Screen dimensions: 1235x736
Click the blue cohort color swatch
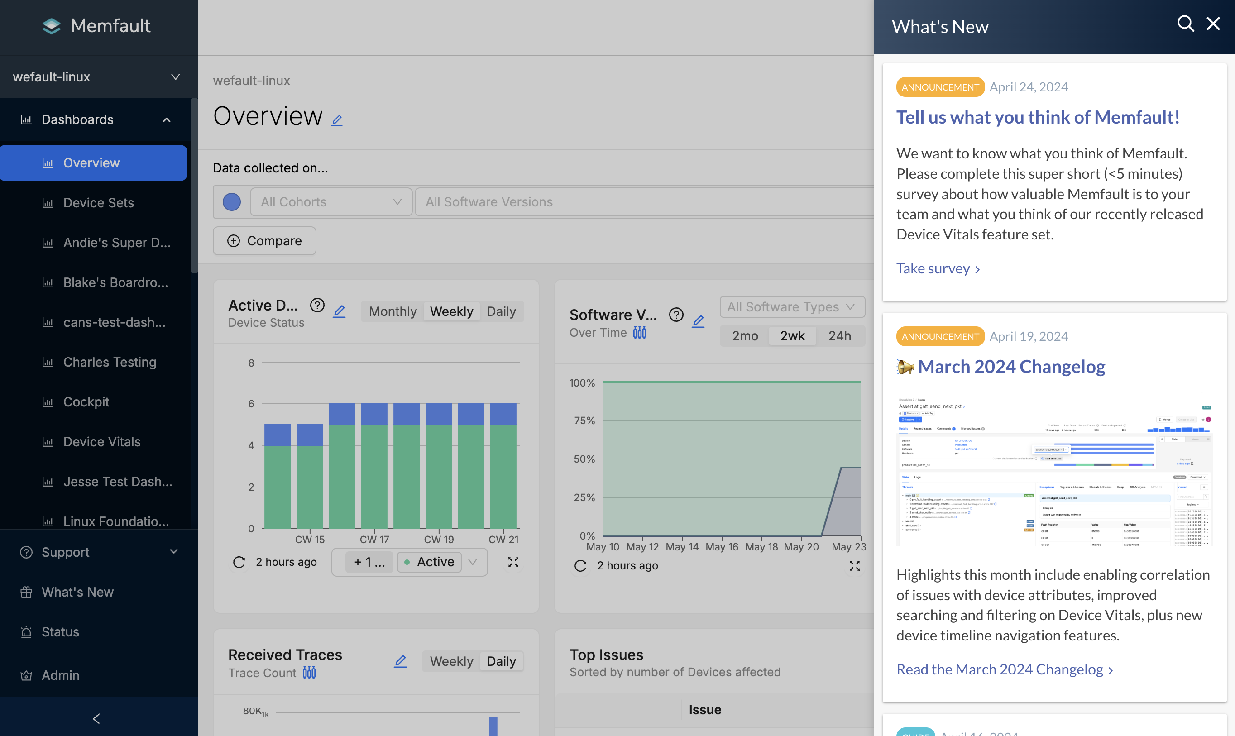pyautogui.click(x=232, y=202)
